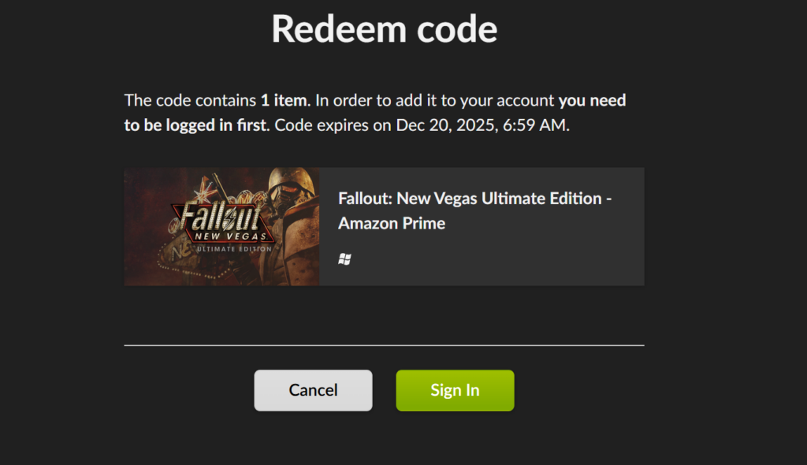807x465 pixels.
Task: Click the green Sign In button
Action: (x=455, y=390)
